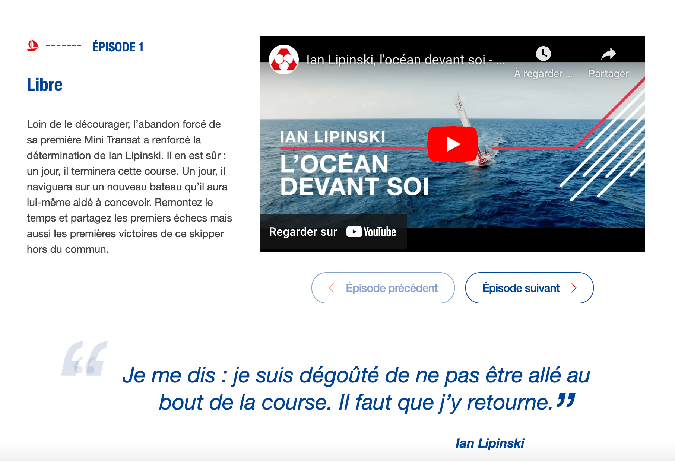The height and width of the screenshot is (461, 675).
Task: Click the À regarder label text
Action: coord(543,74)
